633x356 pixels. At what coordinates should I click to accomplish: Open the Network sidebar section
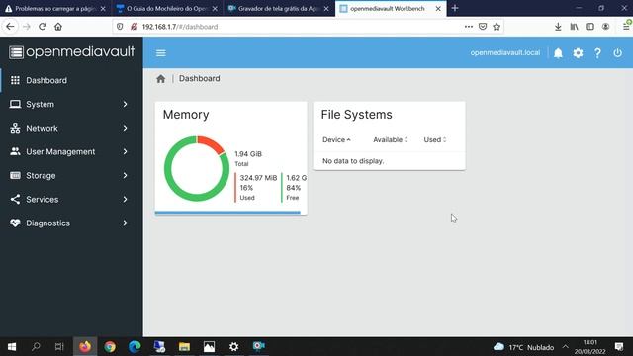click(x=71, y=128)
